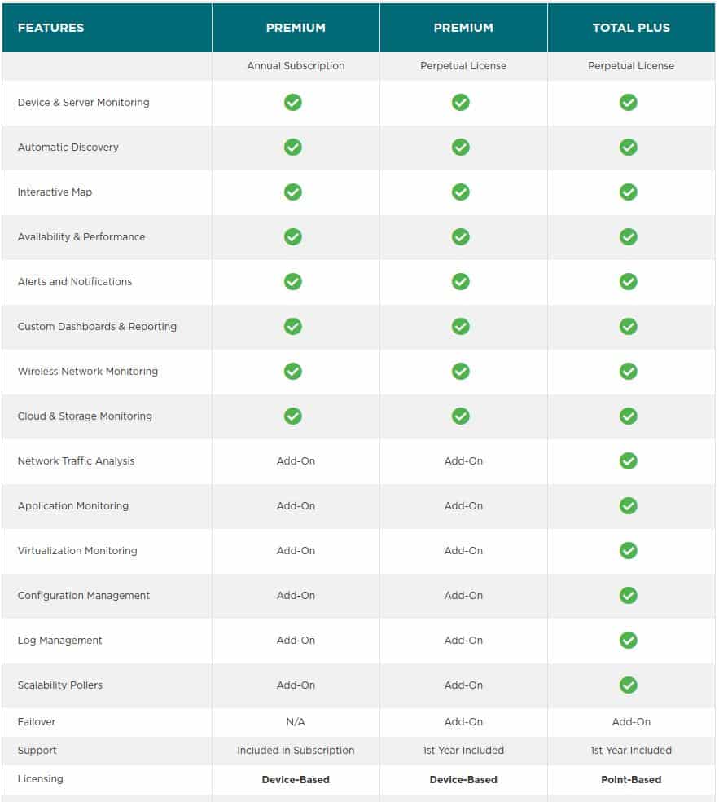Click Total Plus checkmark for Virtualization Monitoring

628,550
